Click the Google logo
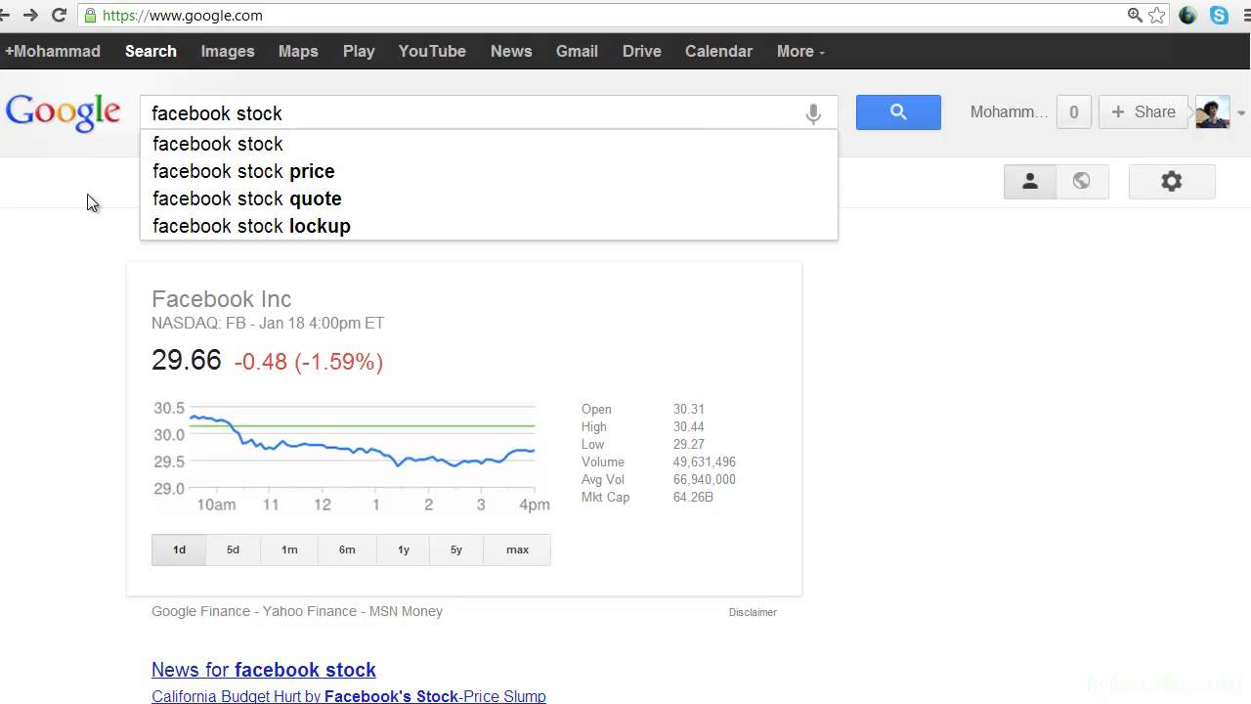This screenshot has height=704, width=1251. (x=64, y=112)
